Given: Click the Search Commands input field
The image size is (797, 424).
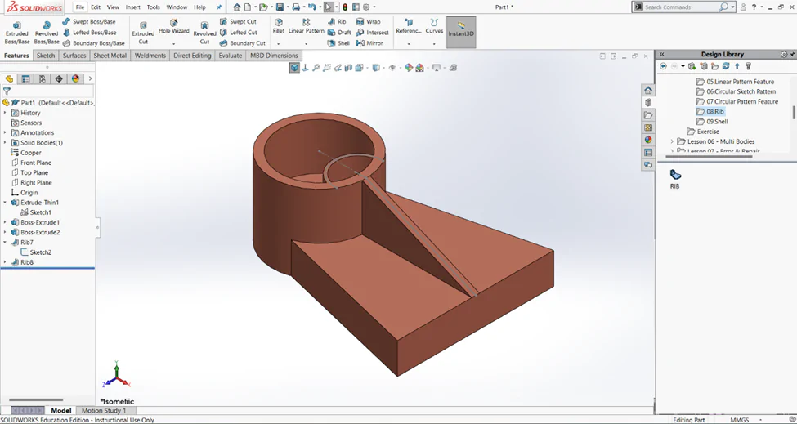Looking at the screenshot, I should (x=679, y=7).
